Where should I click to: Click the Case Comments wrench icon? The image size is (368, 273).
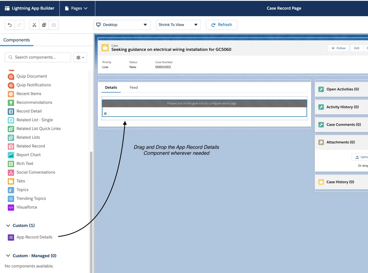(x=321, y=125)
